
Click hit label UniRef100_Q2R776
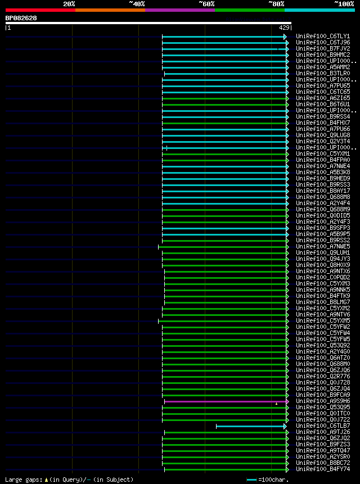323,376
